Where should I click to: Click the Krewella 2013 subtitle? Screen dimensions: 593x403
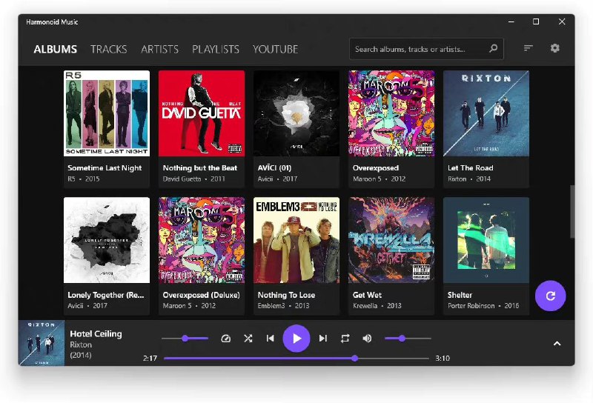tap(377, 305)
